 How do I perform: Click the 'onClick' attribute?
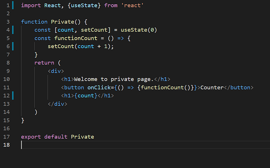99,87
